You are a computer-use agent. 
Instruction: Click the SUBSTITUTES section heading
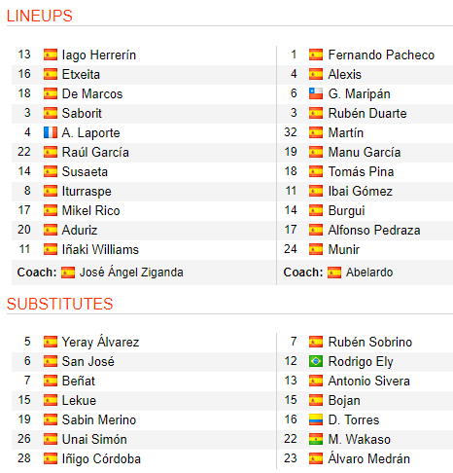(59, 304)
